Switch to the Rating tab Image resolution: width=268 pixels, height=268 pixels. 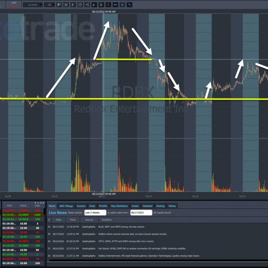pyautogui.click(x=160, y=206)
